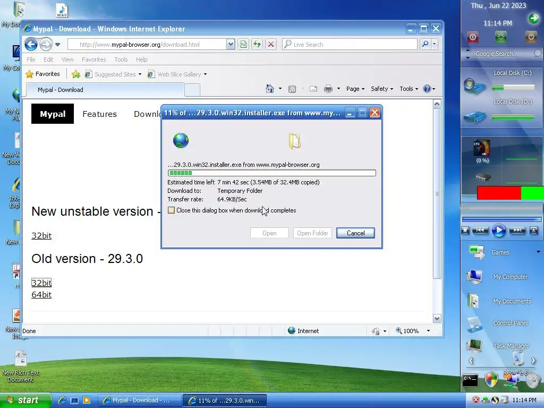Viewport: 544px width, 408px height.
Task: Open the File menu
Action: pyautogui.click(x=31, y=59)
